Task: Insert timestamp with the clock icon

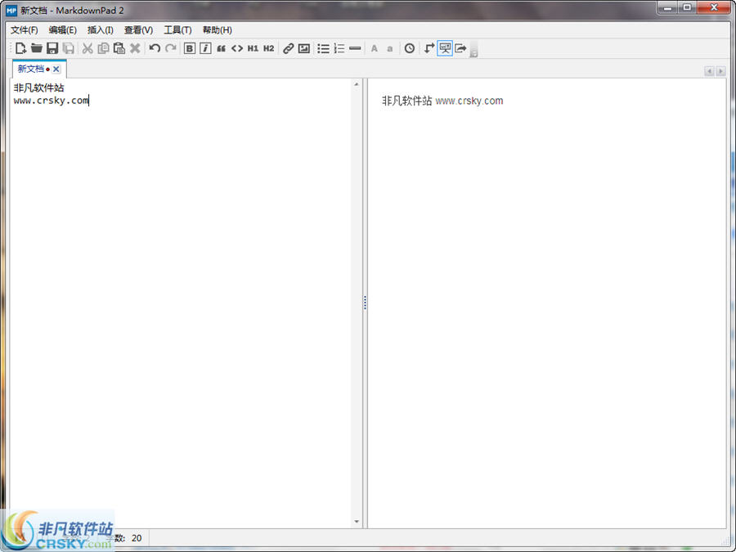Action: [x=410, y=48]
